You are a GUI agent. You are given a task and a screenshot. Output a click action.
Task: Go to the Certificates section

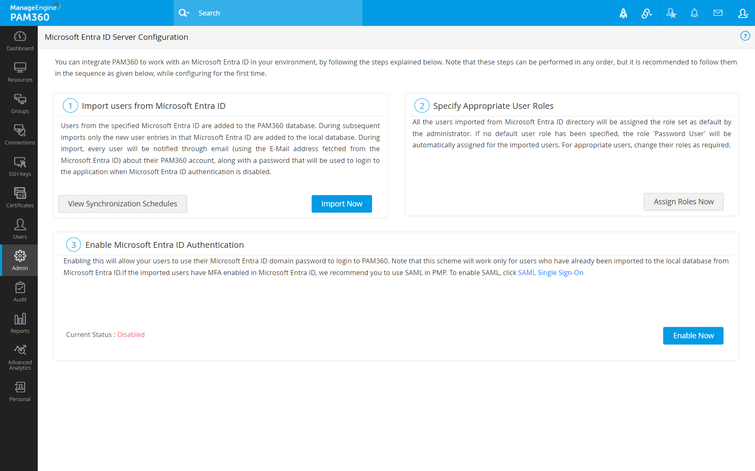(x=20, y=198)
